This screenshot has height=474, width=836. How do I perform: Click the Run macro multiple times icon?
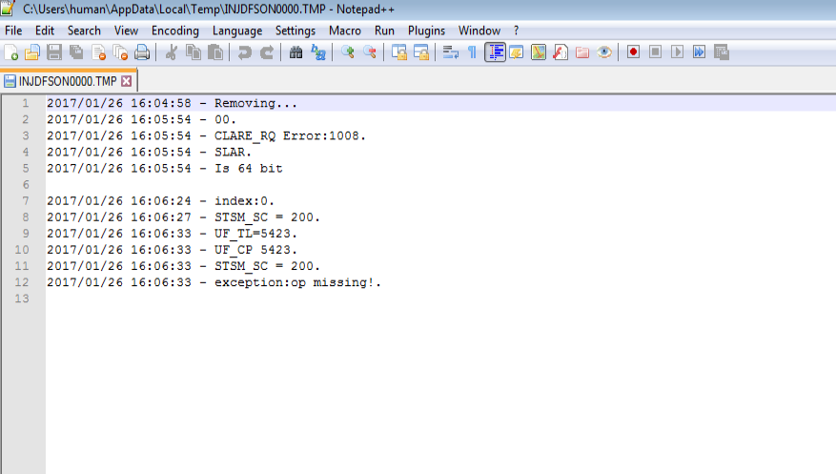click(x=700, y=52)
